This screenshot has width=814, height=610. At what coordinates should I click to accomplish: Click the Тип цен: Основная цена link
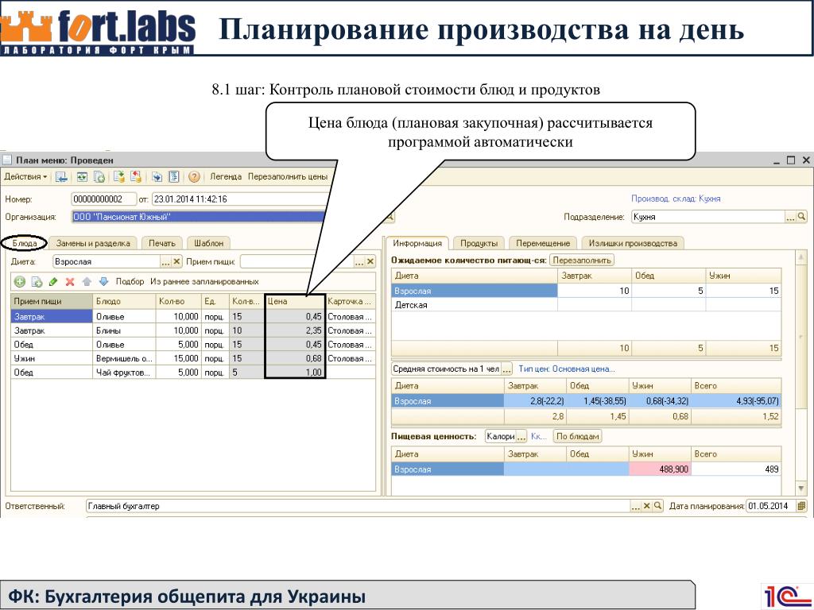click(567, 369)
